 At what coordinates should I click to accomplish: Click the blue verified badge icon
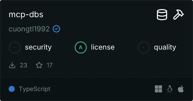[x=56, y=29]
